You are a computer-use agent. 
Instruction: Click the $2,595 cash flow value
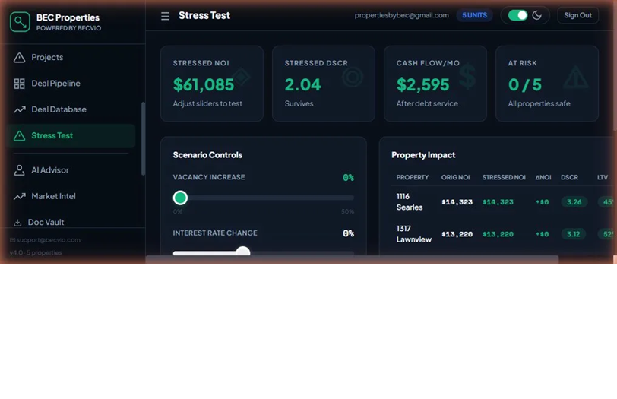(422, 84)
